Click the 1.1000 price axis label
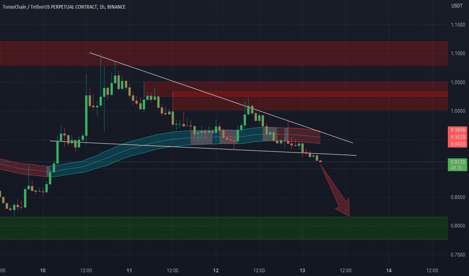This screenshot has height=276, width=469. pos(458,53)
